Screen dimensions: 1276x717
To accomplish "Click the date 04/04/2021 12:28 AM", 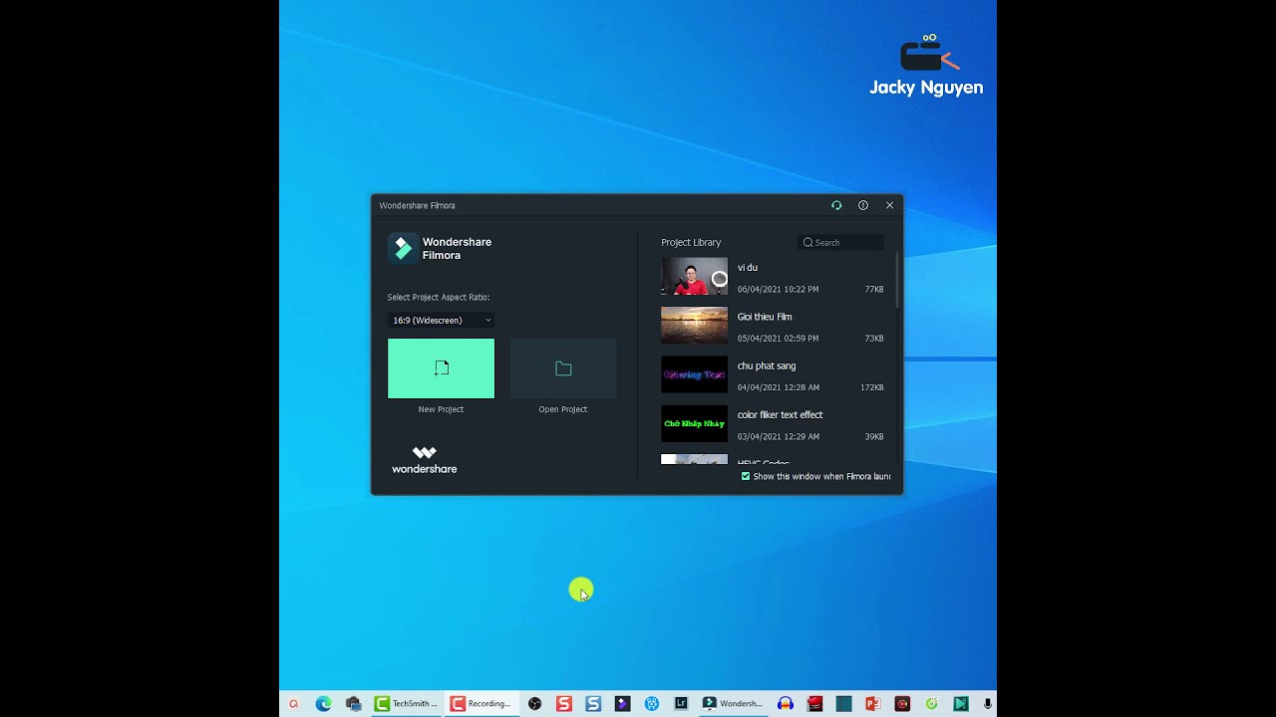I will pos(778,387).
